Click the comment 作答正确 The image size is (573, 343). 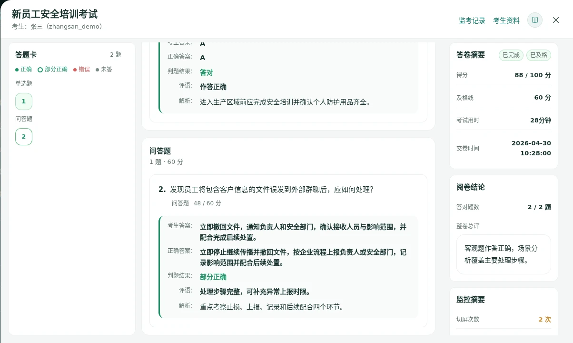213,87
